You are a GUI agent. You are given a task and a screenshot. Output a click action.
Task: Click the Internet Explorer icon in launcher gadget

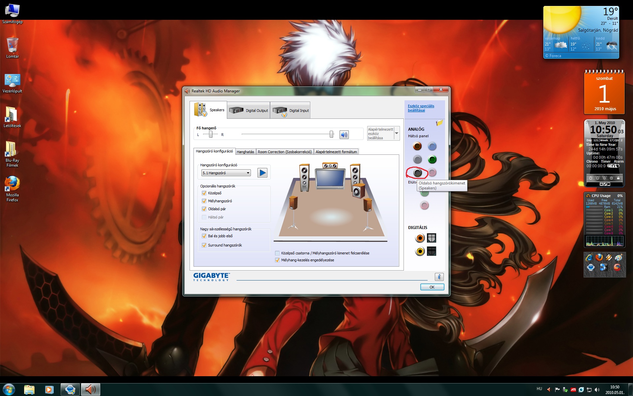point(589,258)
